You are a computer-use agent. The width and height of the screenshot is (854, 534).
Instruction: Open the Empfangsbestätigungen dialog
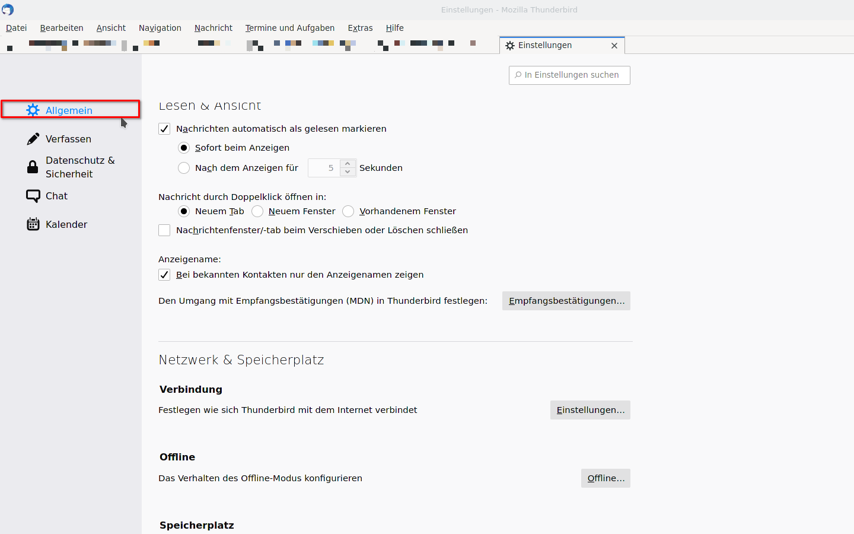[x=566, y=301]
